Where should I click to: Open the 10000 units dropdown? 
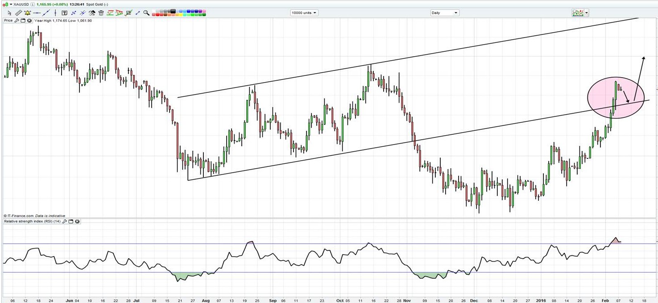(304, 13)
